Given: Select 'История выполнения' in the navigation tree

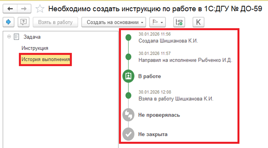Looking at the screenshot, I should 45,60.
